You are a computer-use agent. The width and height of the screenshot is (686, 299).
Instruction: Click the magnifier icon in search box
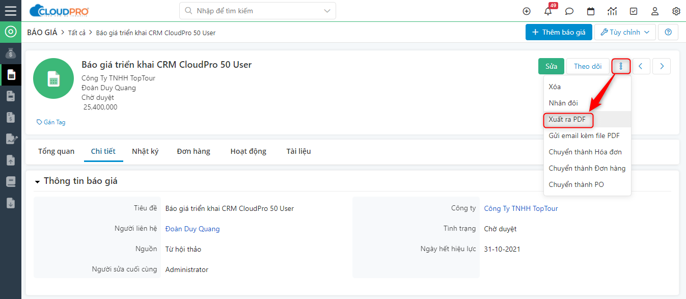pyautogui.click(x=188, y=11)
